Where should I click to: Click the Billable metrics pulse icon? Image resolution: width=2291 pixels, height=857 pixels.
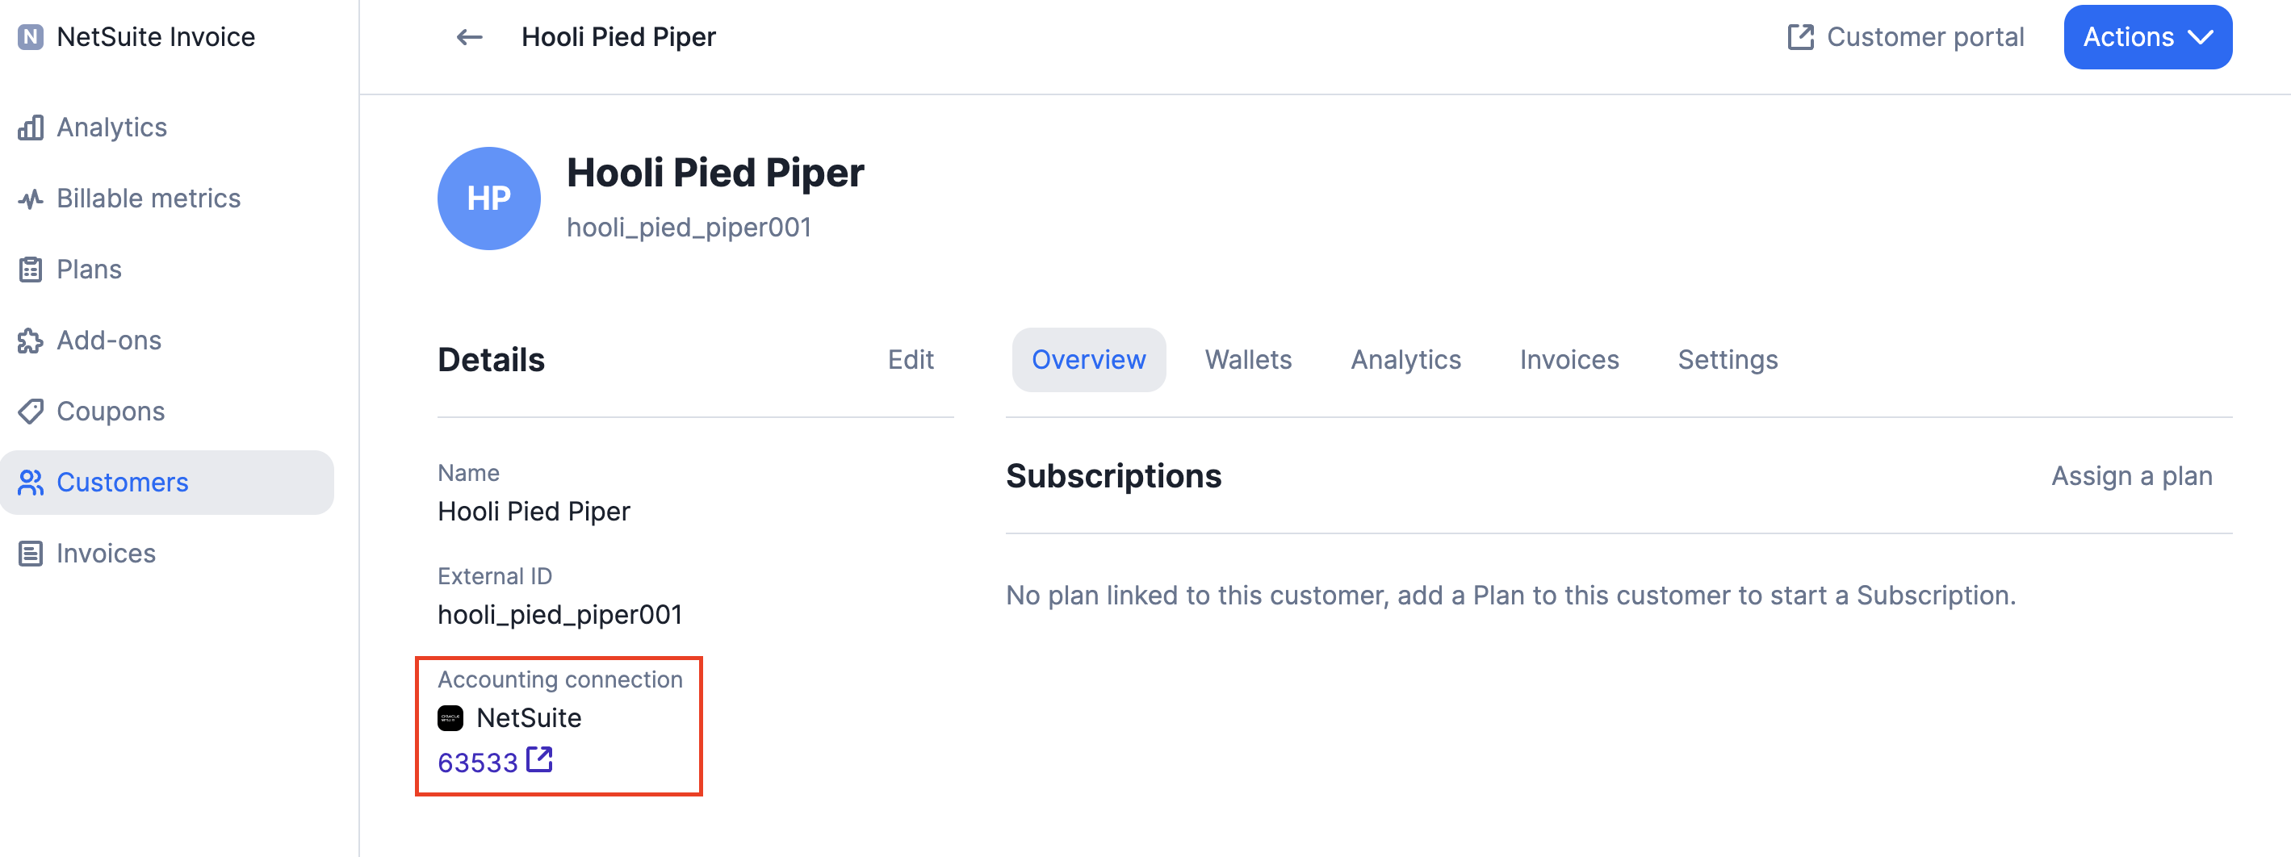(30, 199)
